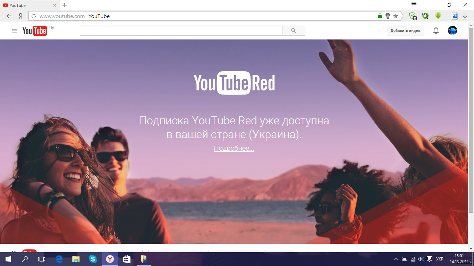
Task: Click the YouTube Red logo on banner
Action: pyautogui.click(x=234, y=82)
